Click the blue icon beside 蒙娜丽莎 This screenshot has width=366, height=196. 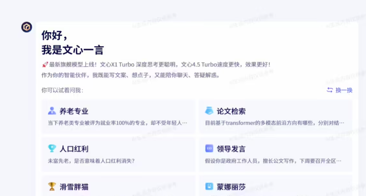point(209,187)
